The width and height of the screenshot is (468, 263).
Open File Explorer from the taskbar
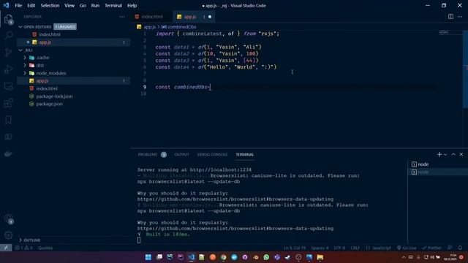click(320, 257)
